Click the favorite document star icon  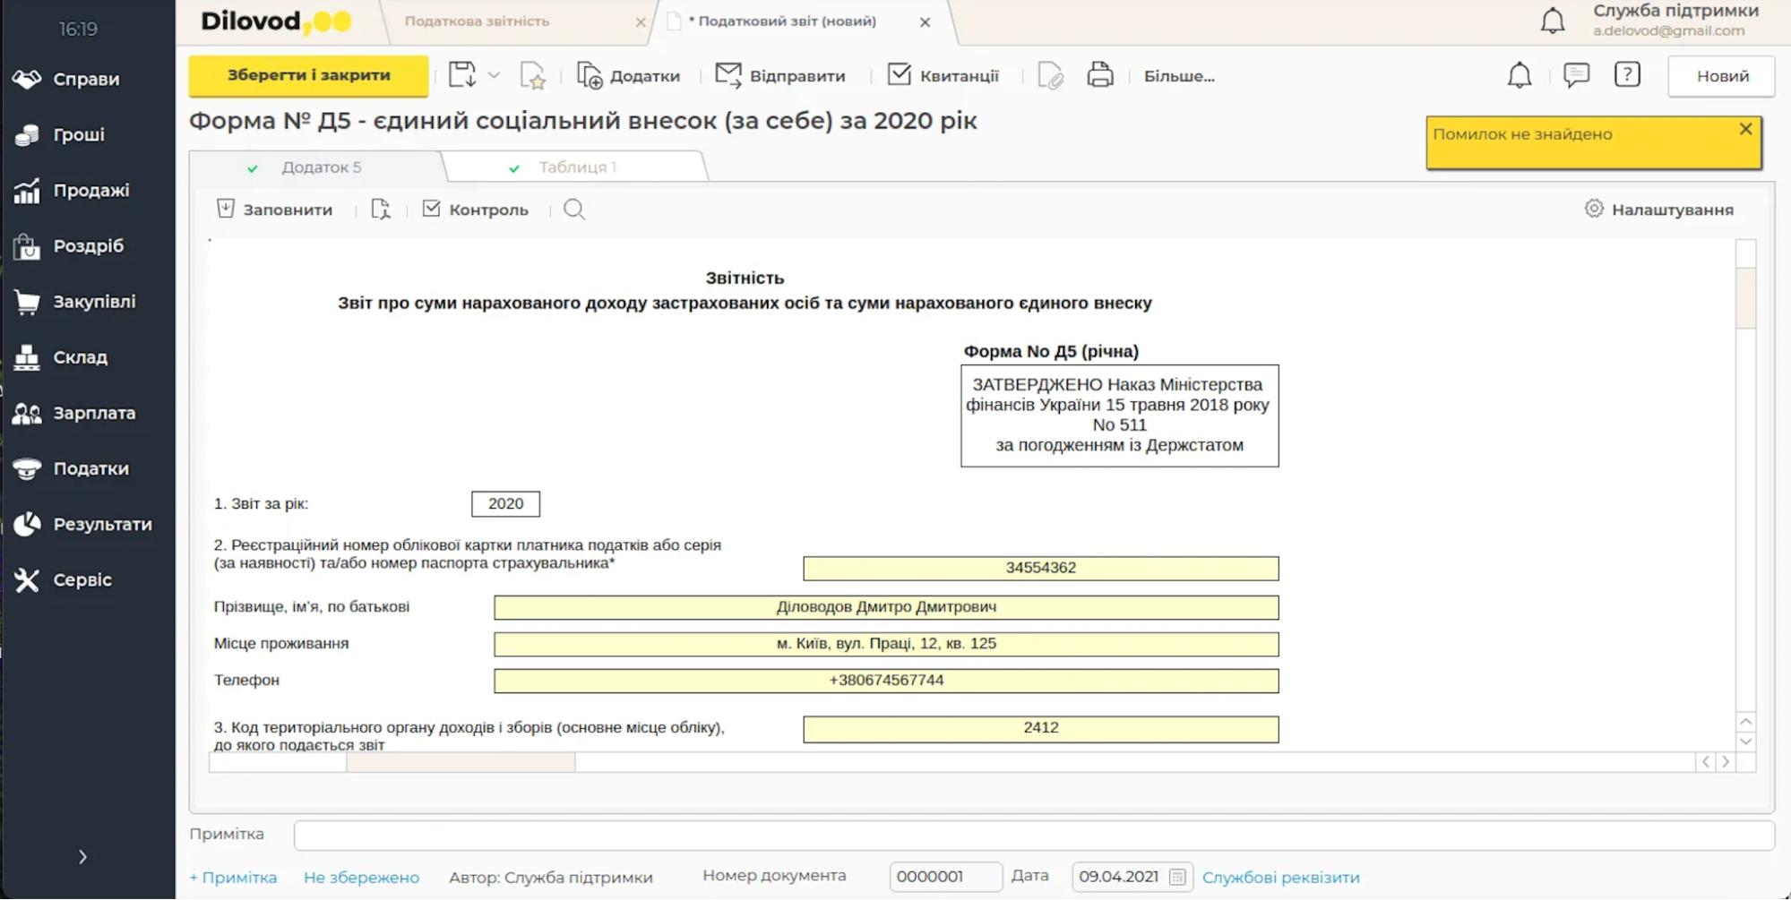pos(533,76)
